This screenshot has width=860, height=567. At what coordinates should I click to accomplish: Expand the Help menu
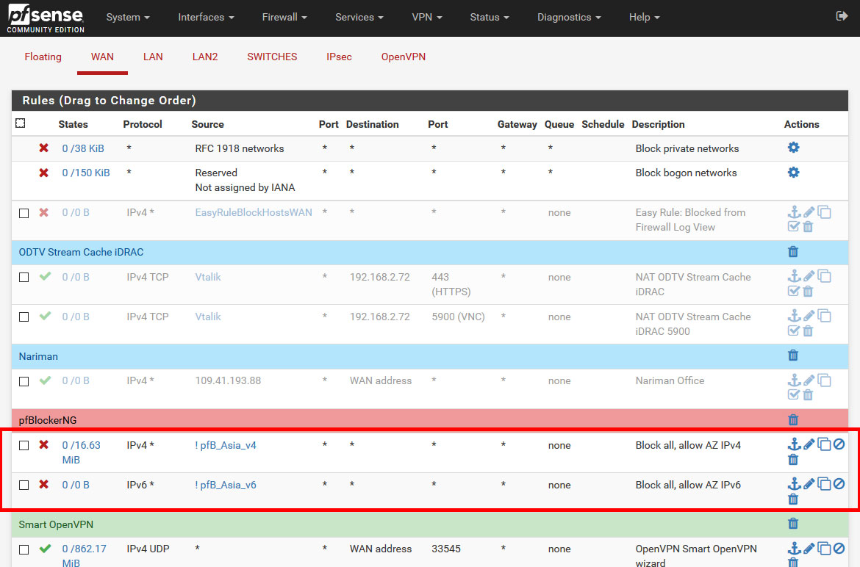pyautogui.click(x=644, y=17)
